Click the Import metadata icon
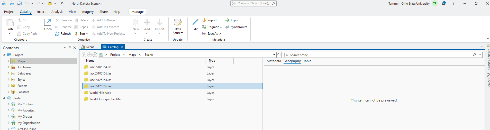The height and width of the screenshot is (130, 490). click(x=204, y=20)
